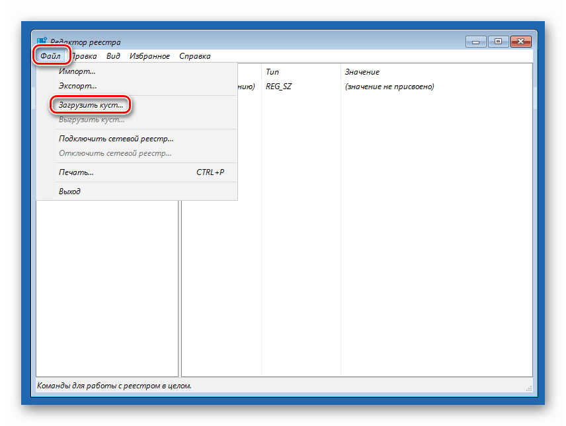
Task: Click the Тип column header
Action: coord(301,72)
